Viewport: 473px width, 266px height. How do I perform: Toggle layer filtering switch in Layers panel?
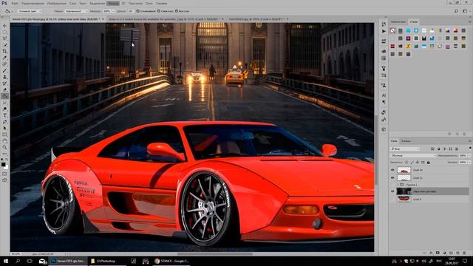pyautogui.click(x=470, y=149)
